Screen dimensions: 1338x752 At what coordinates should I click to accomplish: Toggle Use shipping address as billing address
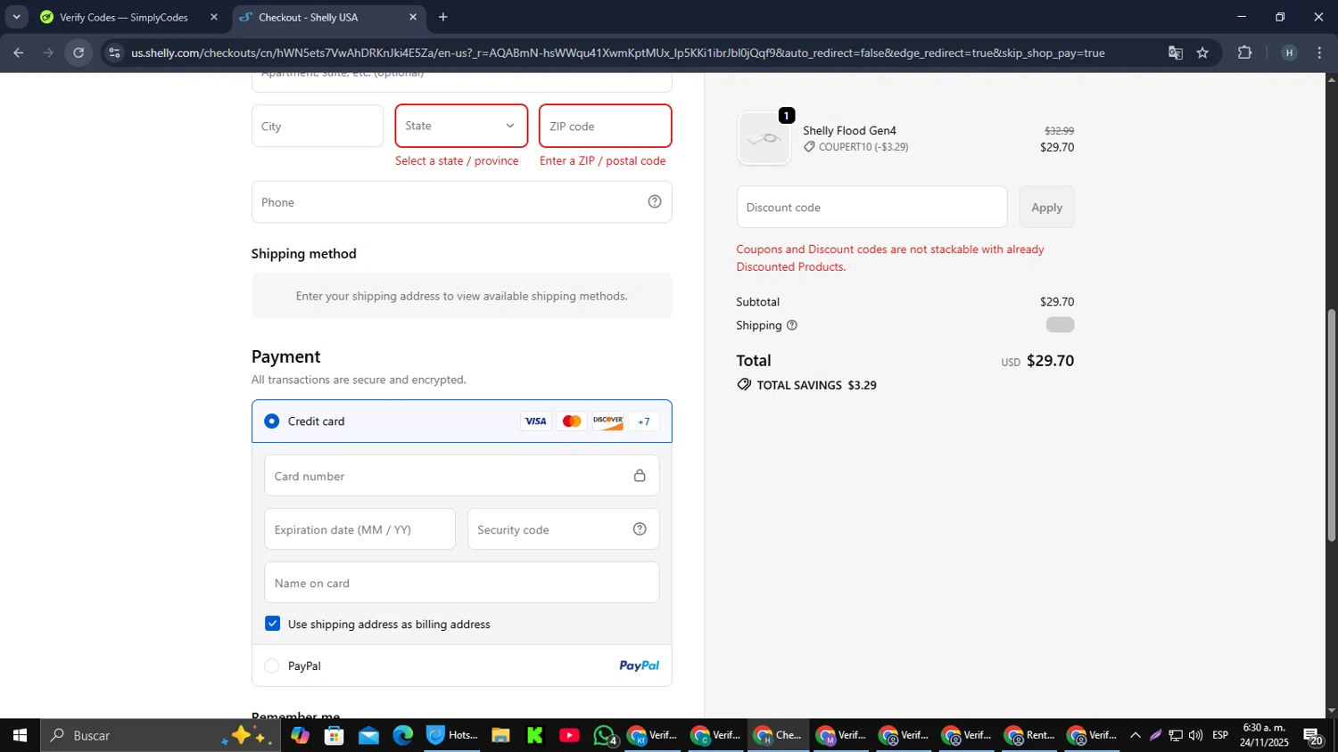273,624
